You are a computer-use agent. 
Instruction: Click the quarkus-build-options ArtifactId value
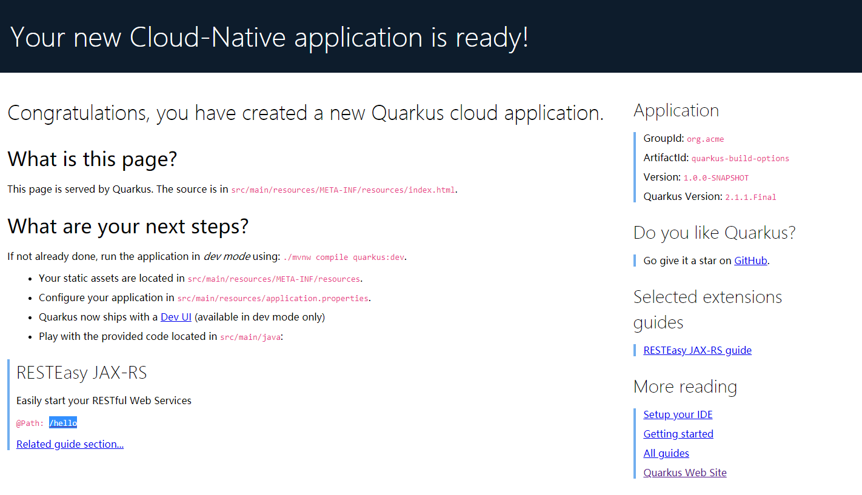pyautogui.click(x=740, y=158)
